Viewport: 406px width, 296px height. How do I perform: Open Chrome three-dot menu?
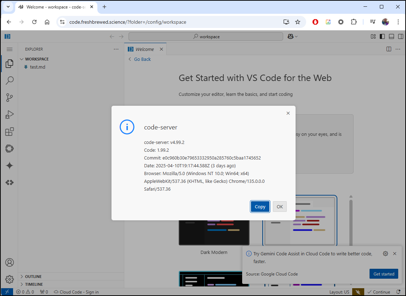pos(398,22)
